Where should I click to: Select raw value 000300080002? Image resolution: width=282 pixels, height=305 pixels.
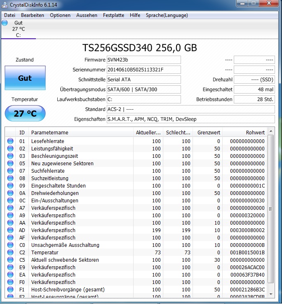(247, 230)
